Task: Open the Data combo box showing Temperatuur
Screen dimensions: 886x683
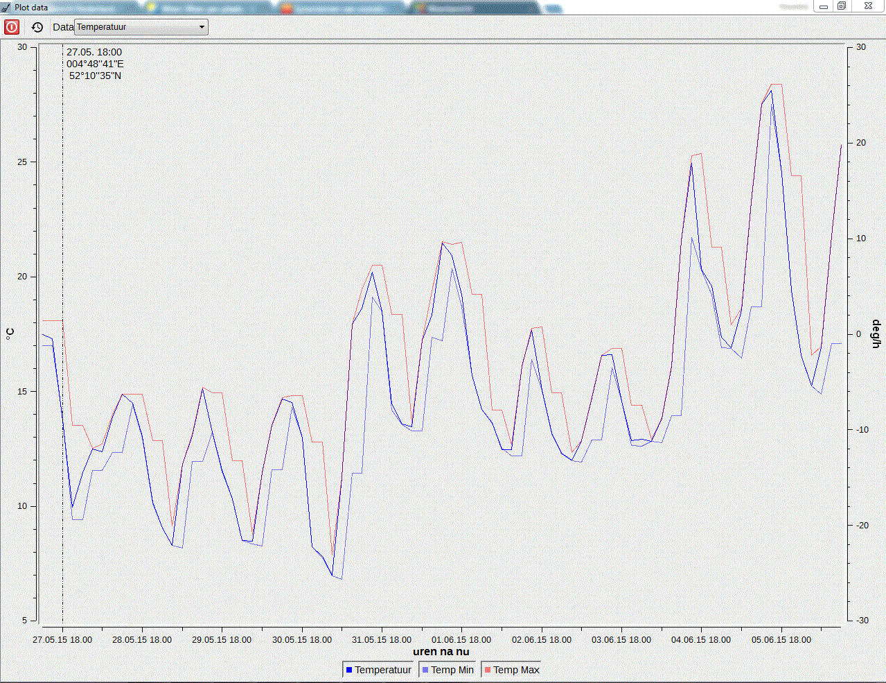Action: (141, 27)
